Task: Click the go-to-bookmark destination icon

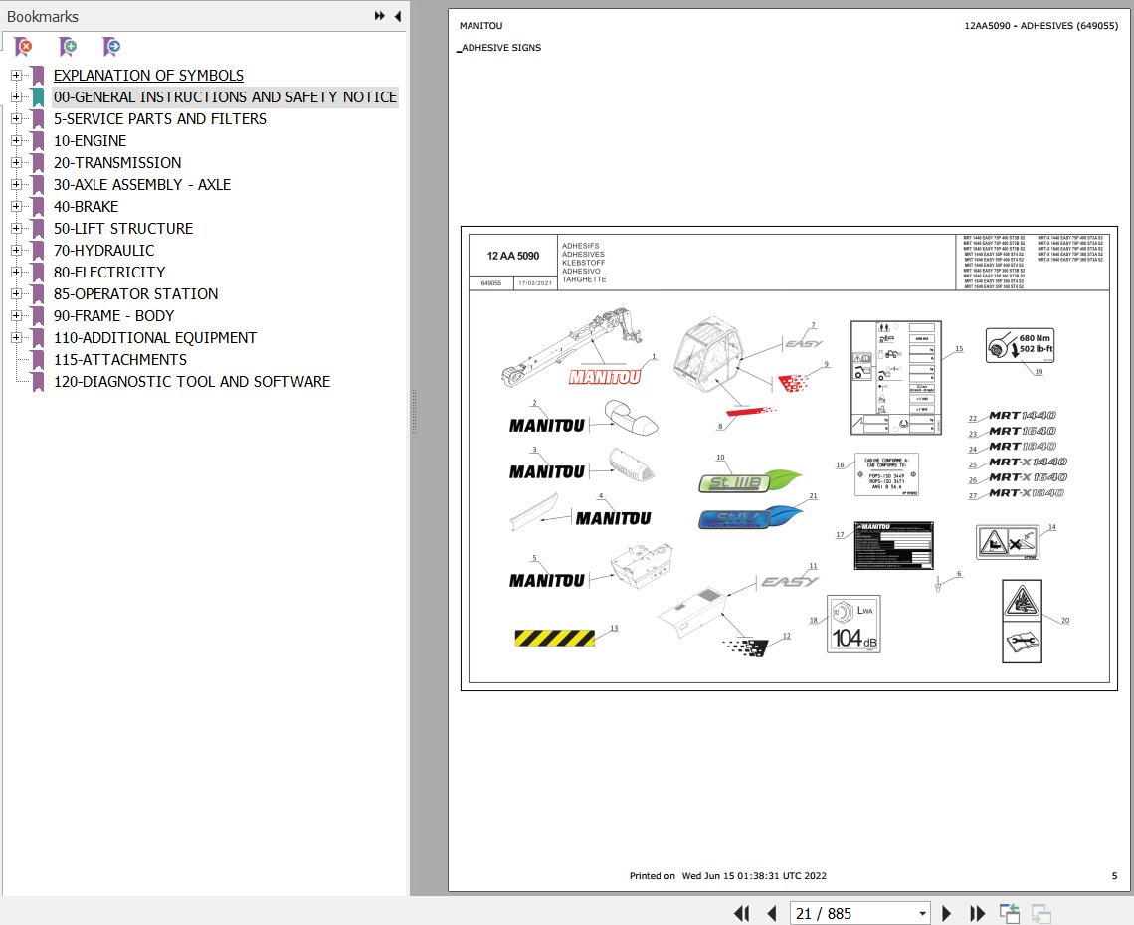Action: coord(111,46)
